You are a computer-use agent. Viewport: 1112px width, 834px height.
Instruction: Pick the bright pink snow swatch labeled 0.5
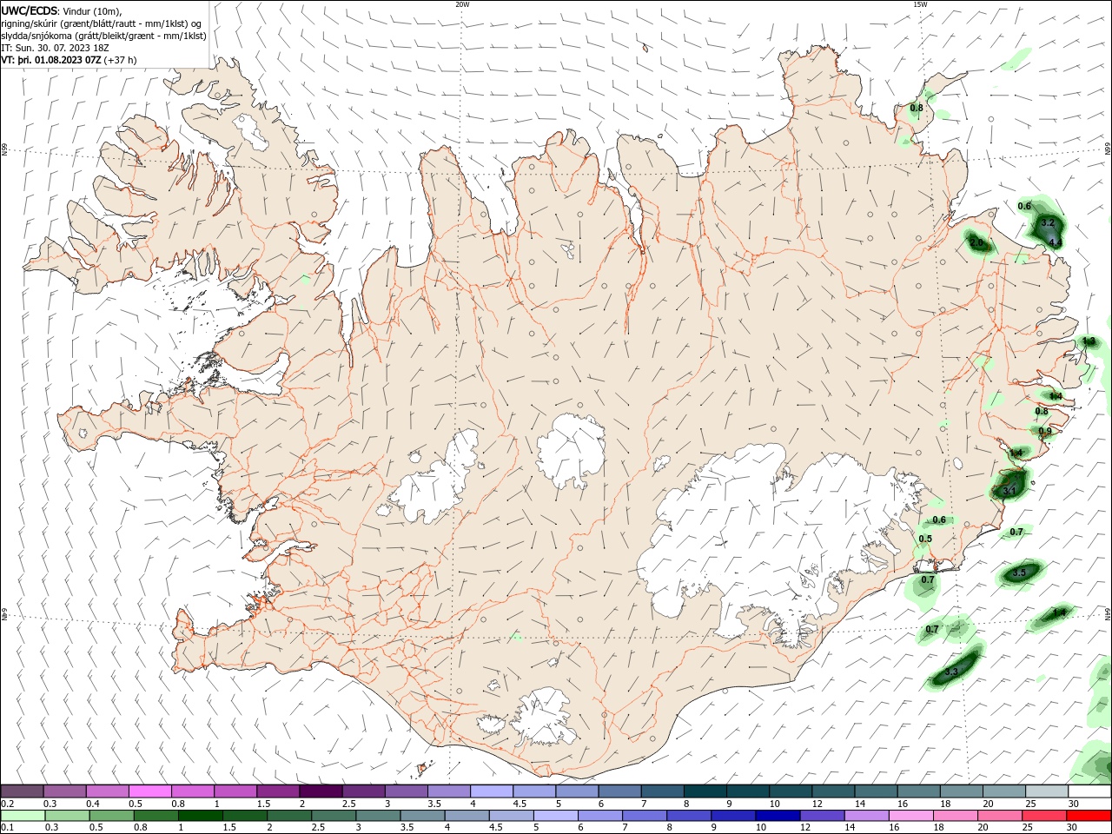pos(150,791)
